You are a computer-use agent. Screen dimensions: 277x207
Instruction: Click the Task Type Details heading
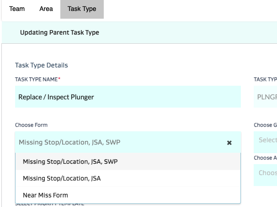coord(42,66)
